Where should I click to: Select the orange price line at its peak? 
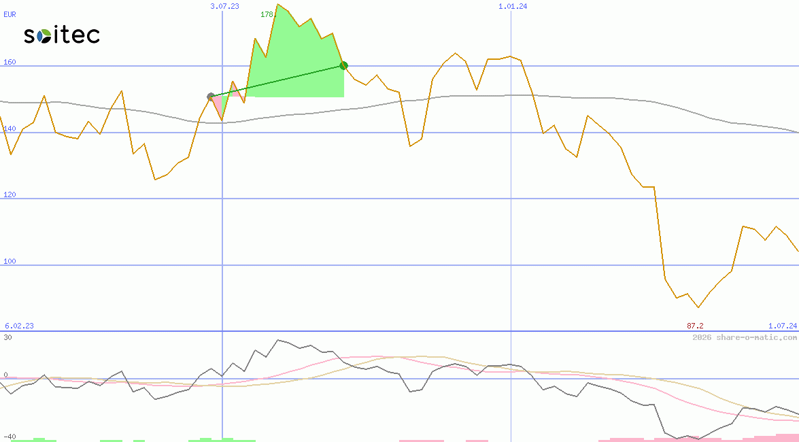[277, 5]
